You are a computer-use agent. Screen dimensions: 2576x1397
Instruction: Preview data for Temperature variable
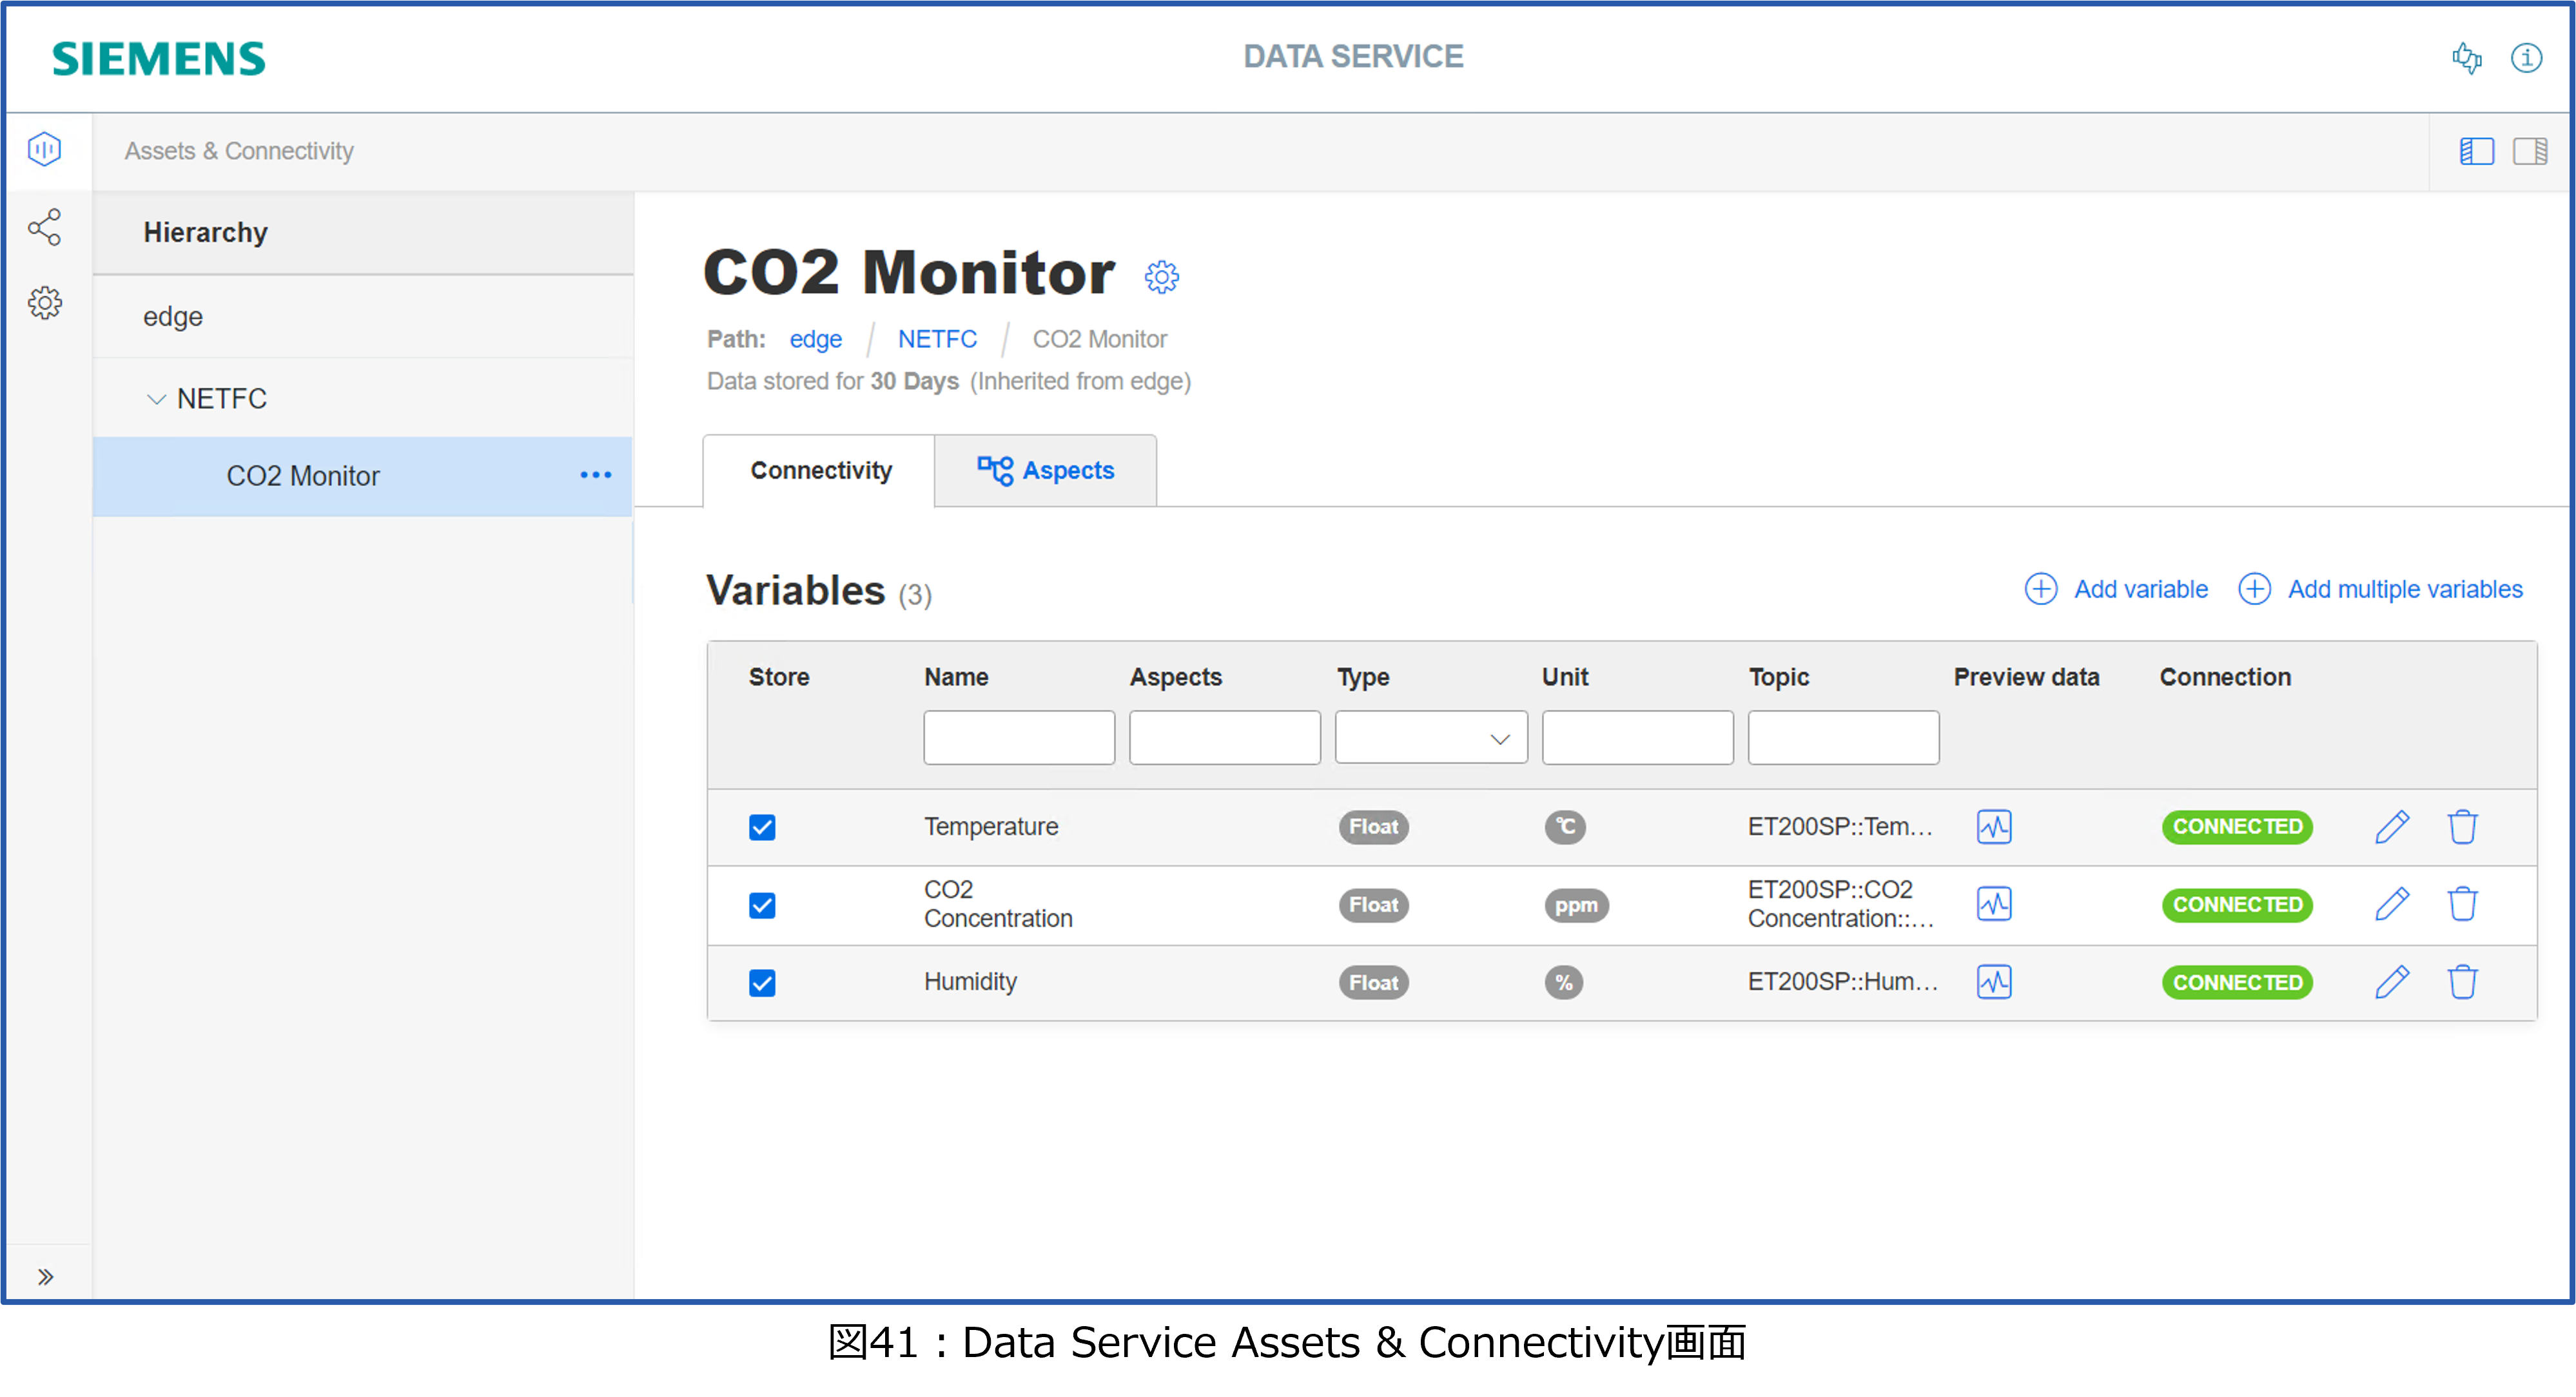pos(1993,827)
